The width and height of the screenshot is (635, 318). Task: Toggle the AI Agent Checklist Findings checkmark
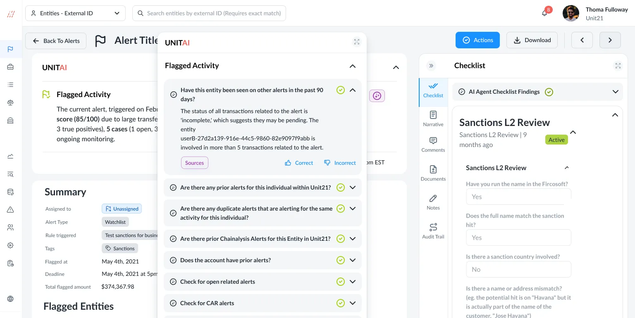click(x=549, y=92)
